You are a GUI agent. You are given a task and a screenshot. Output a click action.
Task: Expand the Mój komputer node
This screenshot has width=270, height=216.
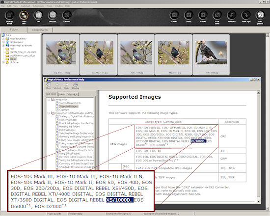(x=3, y=42)
